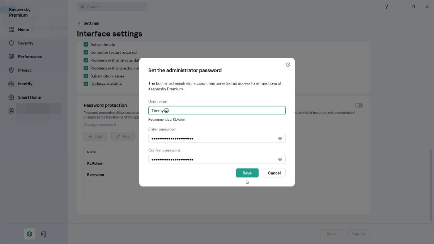Screen dimensions: 434x244
Task: Open the Security shield section
Action: [11, 43]
